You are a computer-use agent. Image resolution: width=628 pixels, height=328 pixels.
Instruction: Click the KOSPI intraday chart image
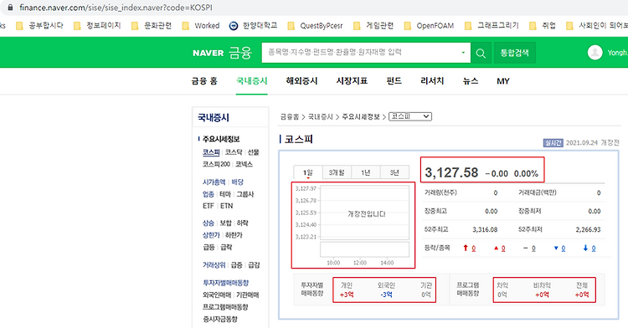[x=353, y=225]
